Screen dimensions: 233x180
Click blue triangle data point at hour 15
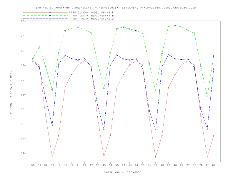pyautogui.click(x=65, y=55)
